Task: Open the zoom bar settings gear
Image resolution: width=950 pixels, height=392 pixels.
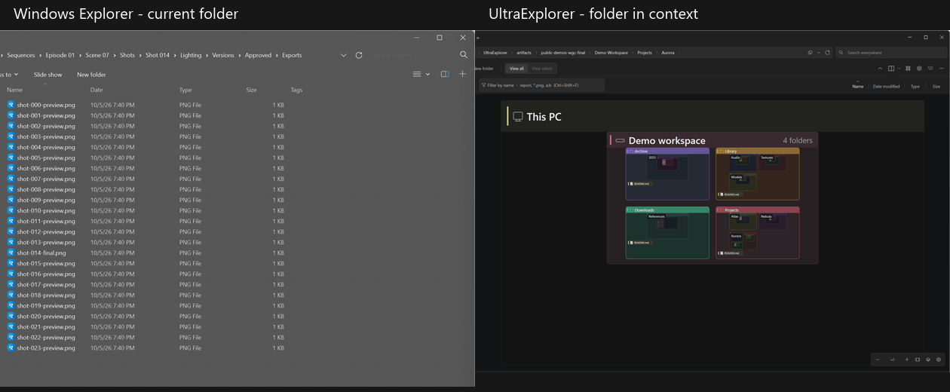Action: [x=939, y=360]
